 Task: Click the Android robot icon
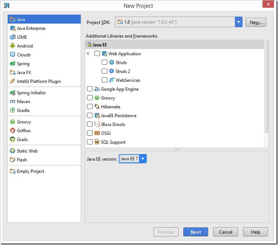click(13, 46)
